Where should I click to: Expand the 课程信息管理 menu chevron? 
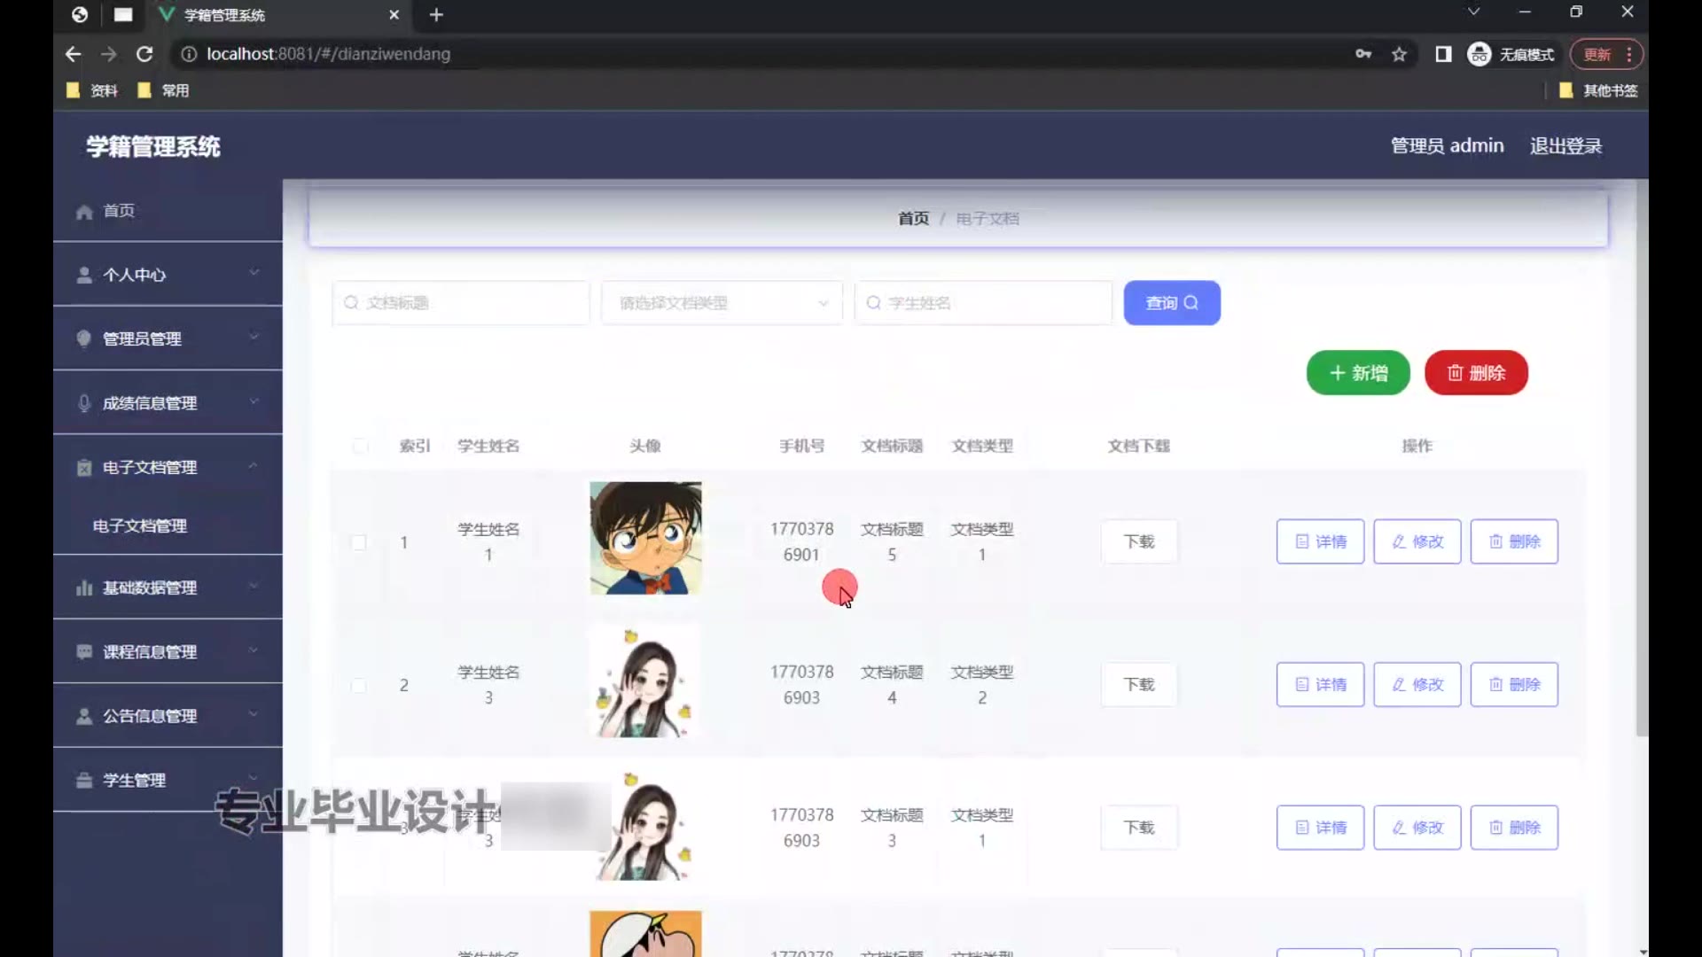tap(254, 650)
